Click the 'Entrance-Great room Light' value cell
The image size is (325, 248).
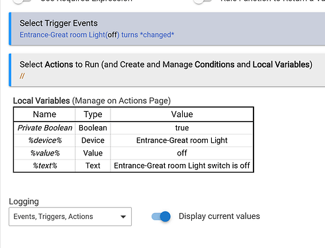pyautogui.click(x=182, y=140)
